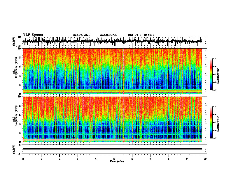Image resolution: width=231 pixels, height=178 pixels.
Task: Click the "8" minute tick label
Action: click(x=169, y=159)
